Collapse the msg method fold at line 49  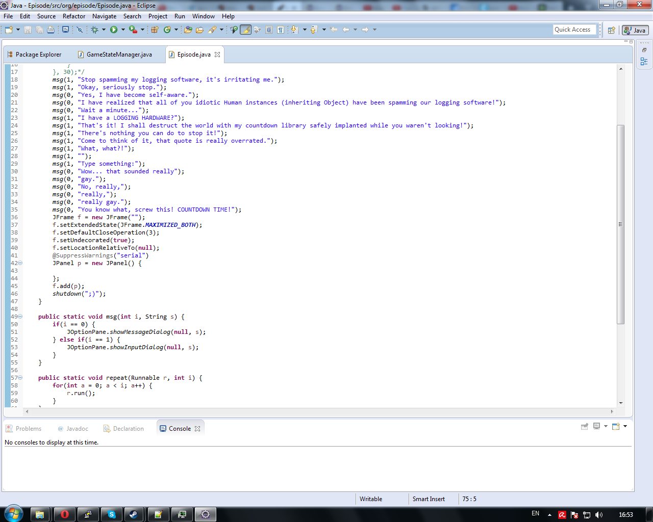(20, 317)
